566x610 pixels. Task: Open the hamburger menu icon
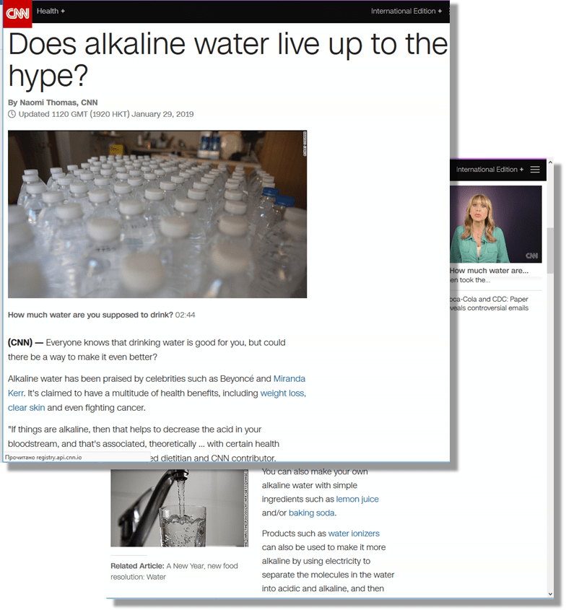coord(535,170)
